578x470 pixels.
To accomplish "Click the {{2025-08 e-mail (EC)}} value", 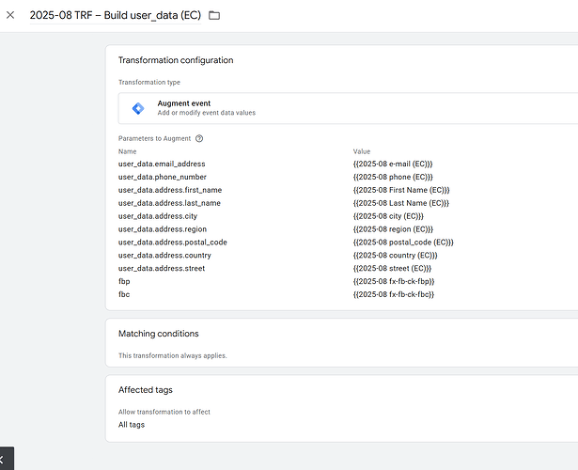I will pyautogui.click(x=393, y=164).
